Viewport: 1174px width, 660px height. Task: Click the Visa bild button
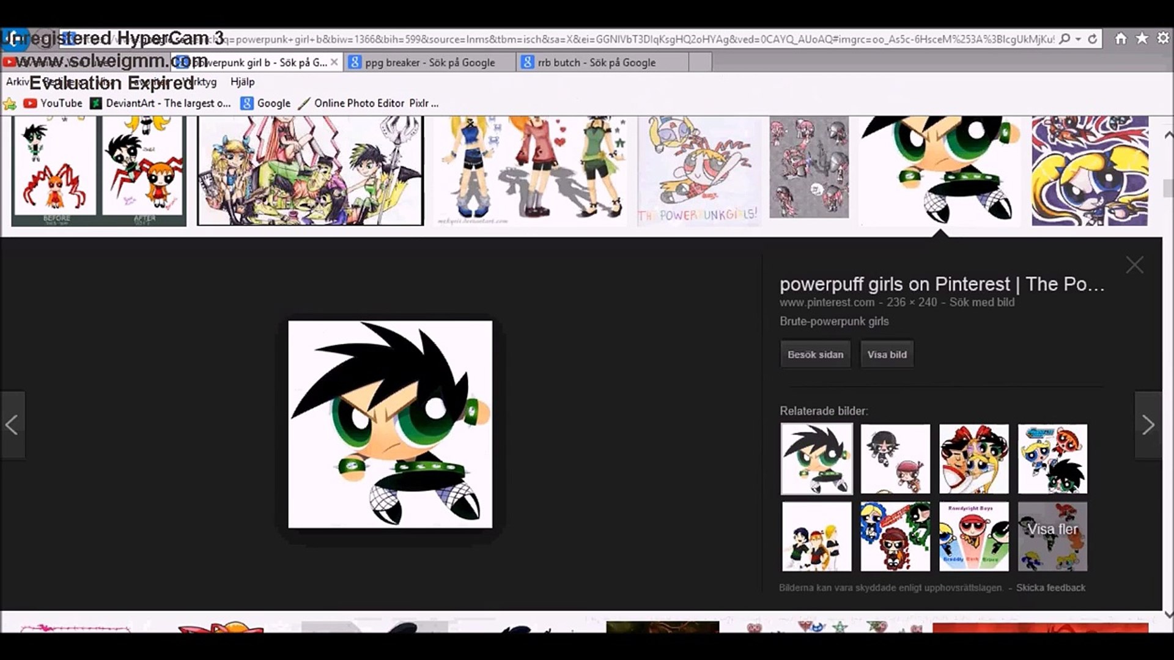click(887, 354)
